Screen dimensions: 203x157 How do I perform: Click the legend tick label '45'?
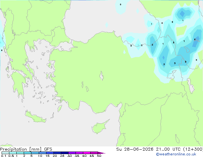click(x=92, y=156)
